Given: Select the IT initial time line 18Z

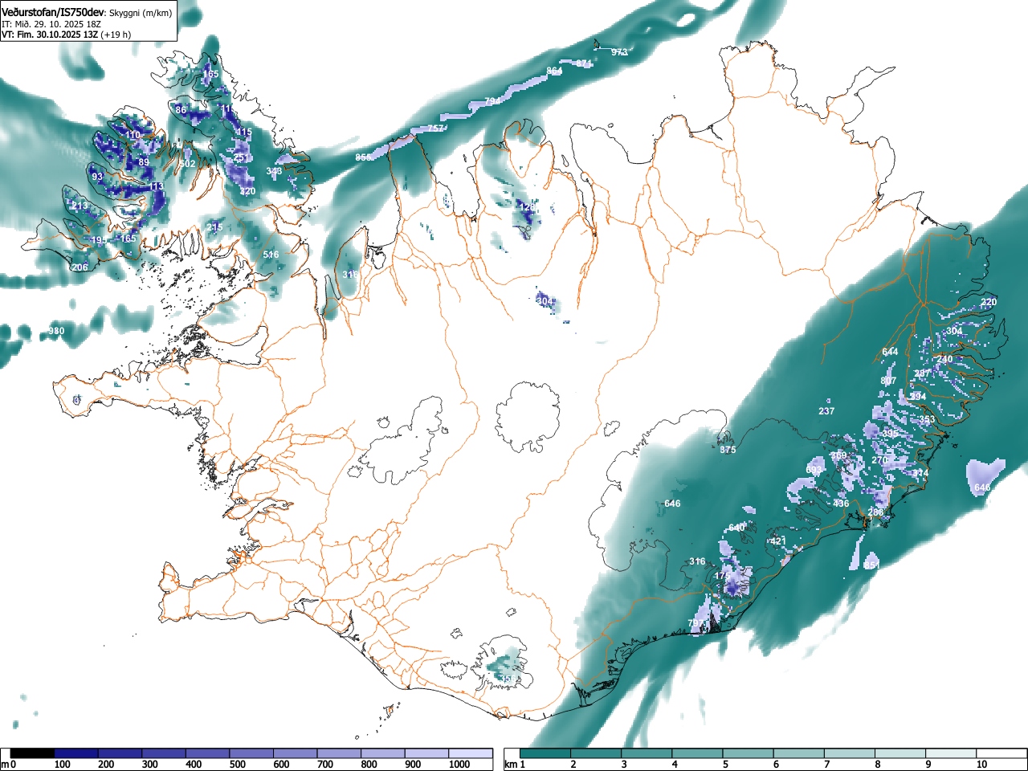Looking at the screenshot, I should (x=51, y=24).
